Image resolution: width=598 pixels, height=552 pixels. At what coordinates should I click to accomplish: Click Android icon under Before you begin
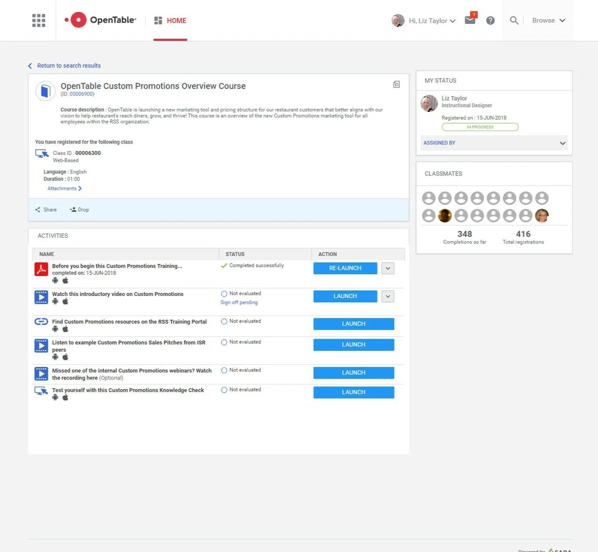pyautogui.click(x=55, y=280)
